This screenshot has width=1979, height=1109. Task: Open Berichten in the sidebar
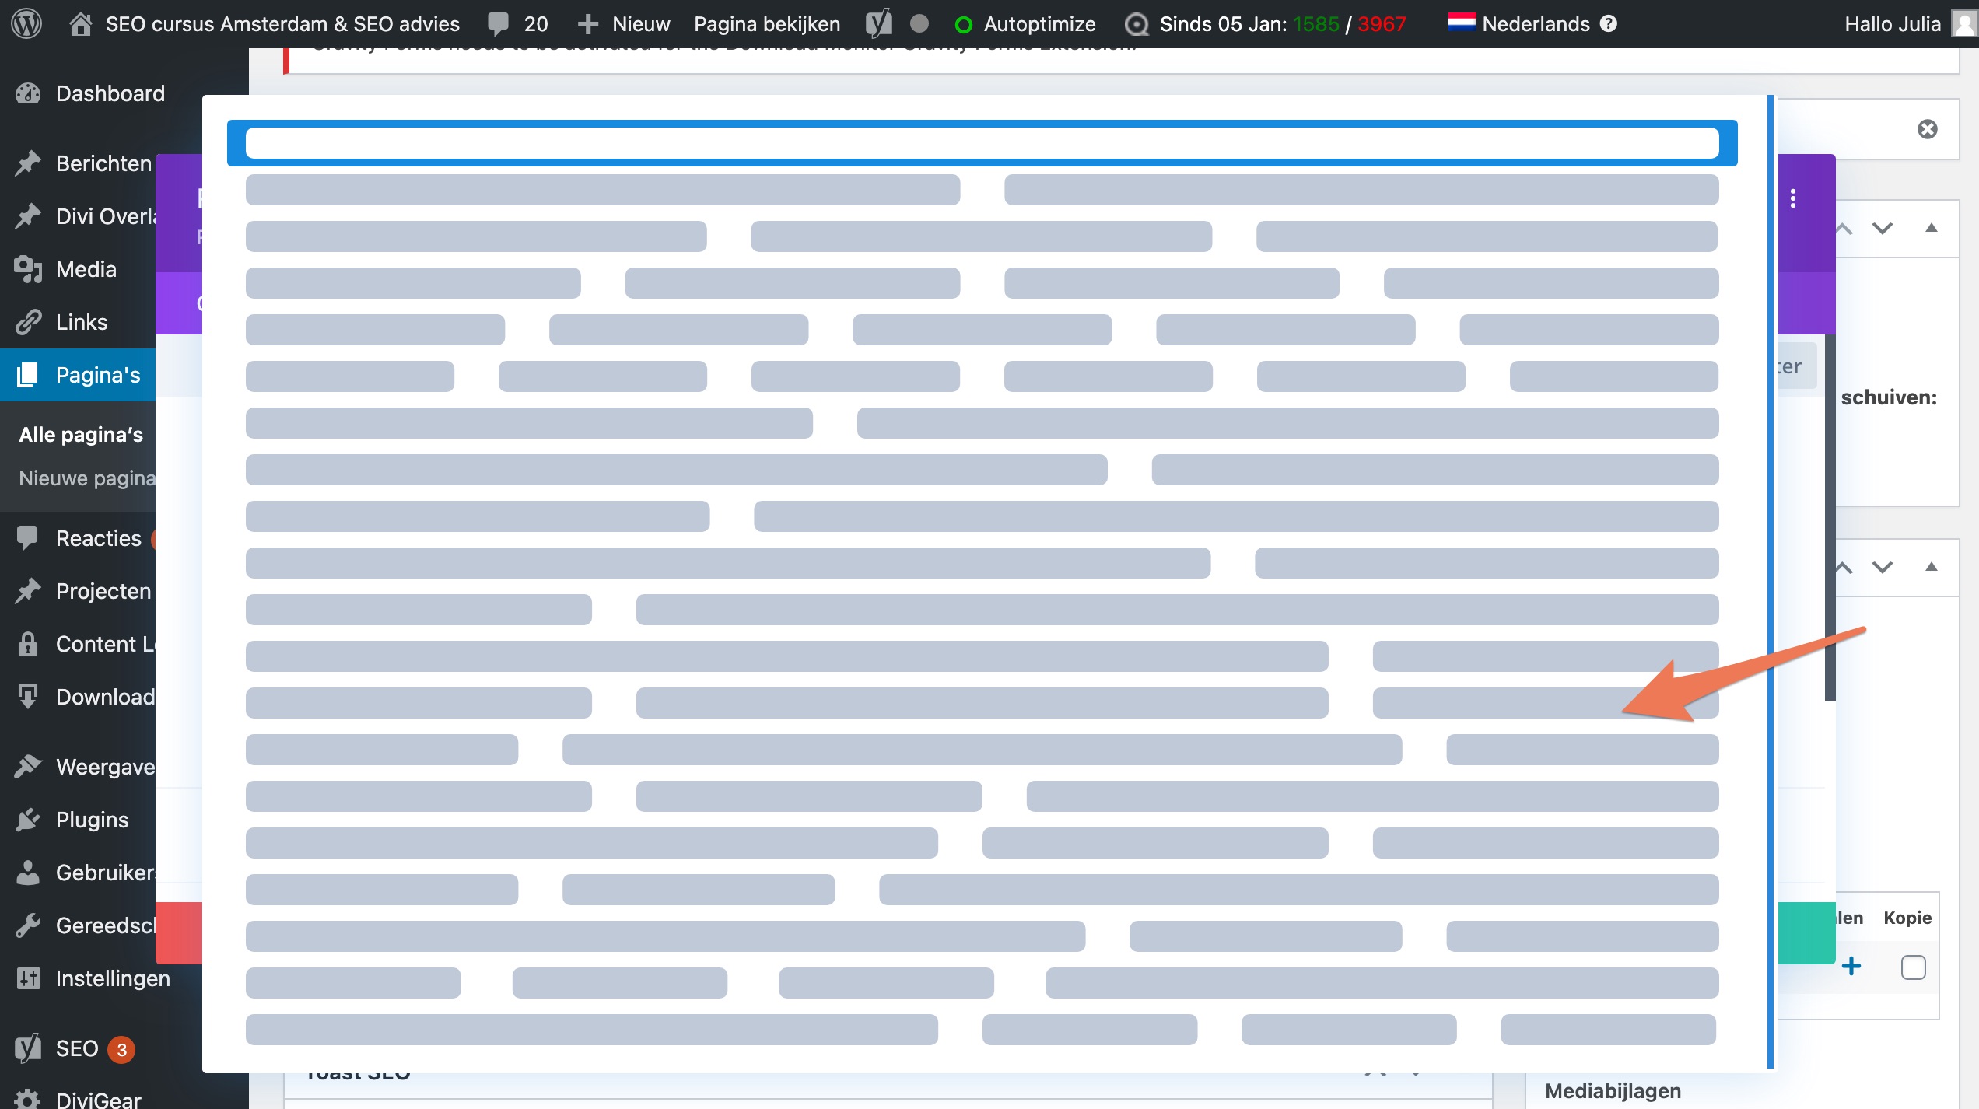click(x=103, y=163)
